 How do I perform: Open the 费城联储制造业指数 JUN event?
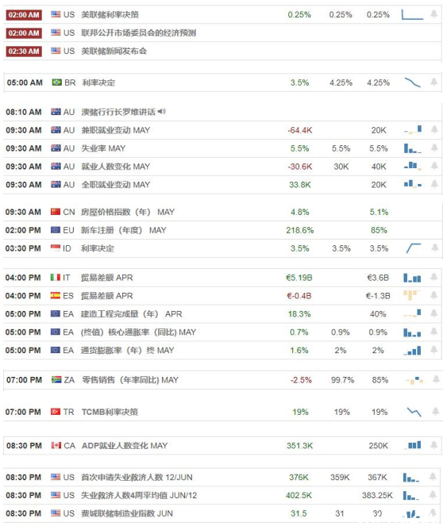[x=127, y=513]
